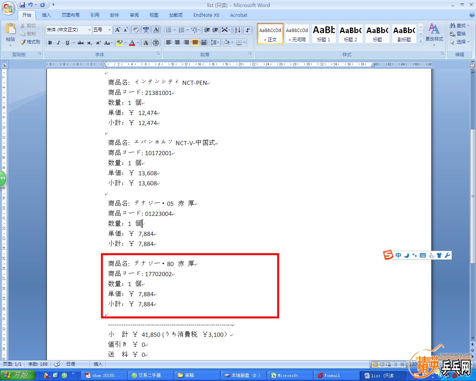Screen dimensions: 476x381
Task: Select the 副标题 style
Action: [x=404, y=33]
